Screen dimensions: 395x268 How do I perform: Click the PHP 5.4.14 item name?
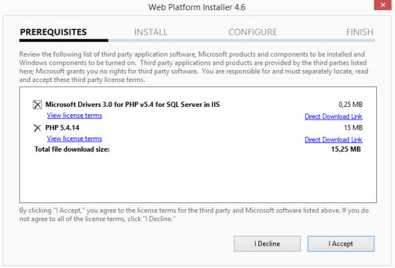coord(62,128)
